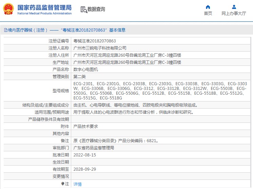The height and width of the screenshot is (189, 253).
Task: Open 网上办事大厅 text link
Action: click(234, 13)
